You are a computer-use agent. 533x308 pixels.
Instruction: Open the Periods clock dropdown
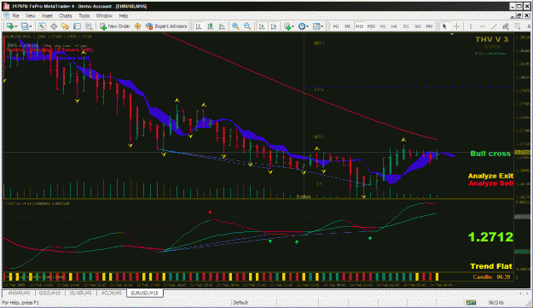point(304,26)
